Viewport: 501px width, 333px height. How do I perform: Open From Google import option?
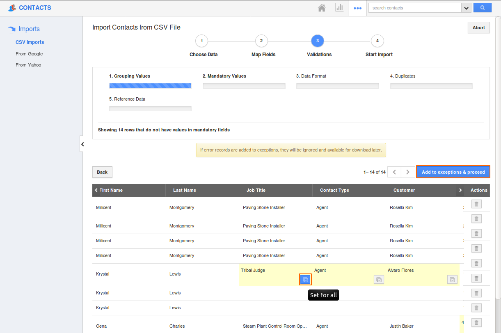(x=29, y=54)
